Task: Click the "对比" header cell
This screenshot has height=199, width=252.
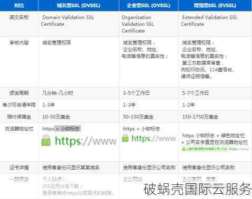Action: [x=19, y=5]
